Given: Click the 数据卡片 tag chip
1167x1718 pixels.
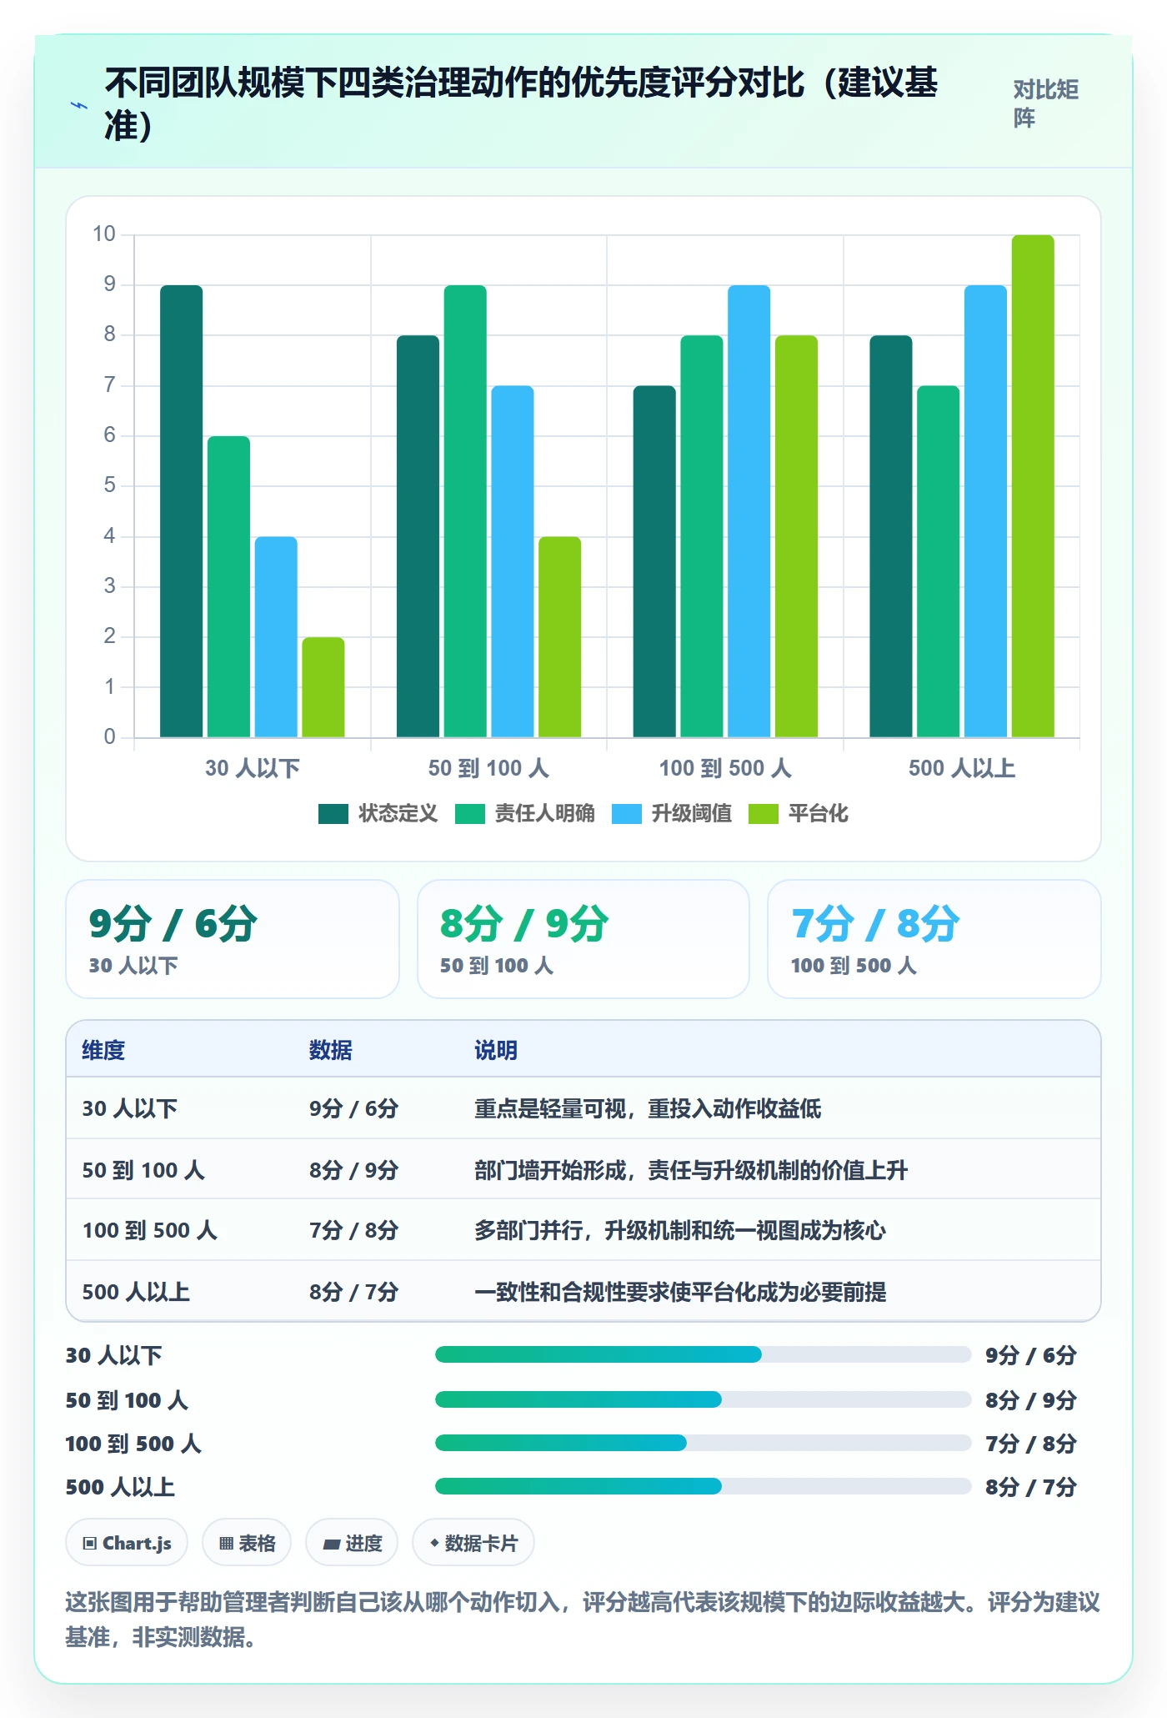Looking at the screenshot, I should 473,1543.
